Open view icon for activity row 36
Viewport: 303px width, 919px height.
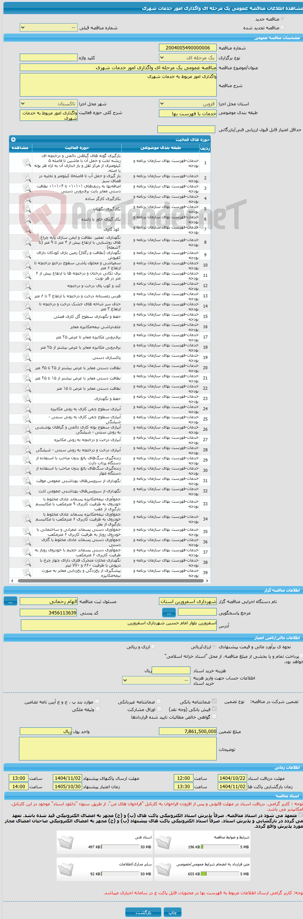[x=26, y=542]
